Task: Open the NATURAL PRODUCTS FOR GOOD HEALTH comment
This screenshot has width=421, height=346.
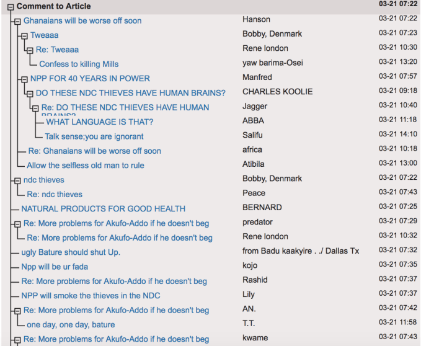Action: (103, 209)
